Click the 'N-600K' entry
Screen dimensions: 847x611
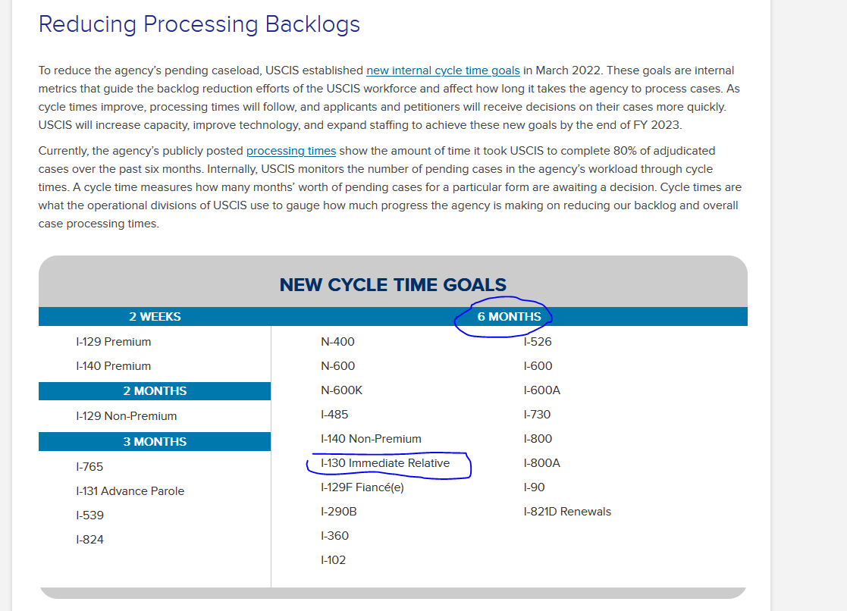pyautogui.click(x=341, y=390)
